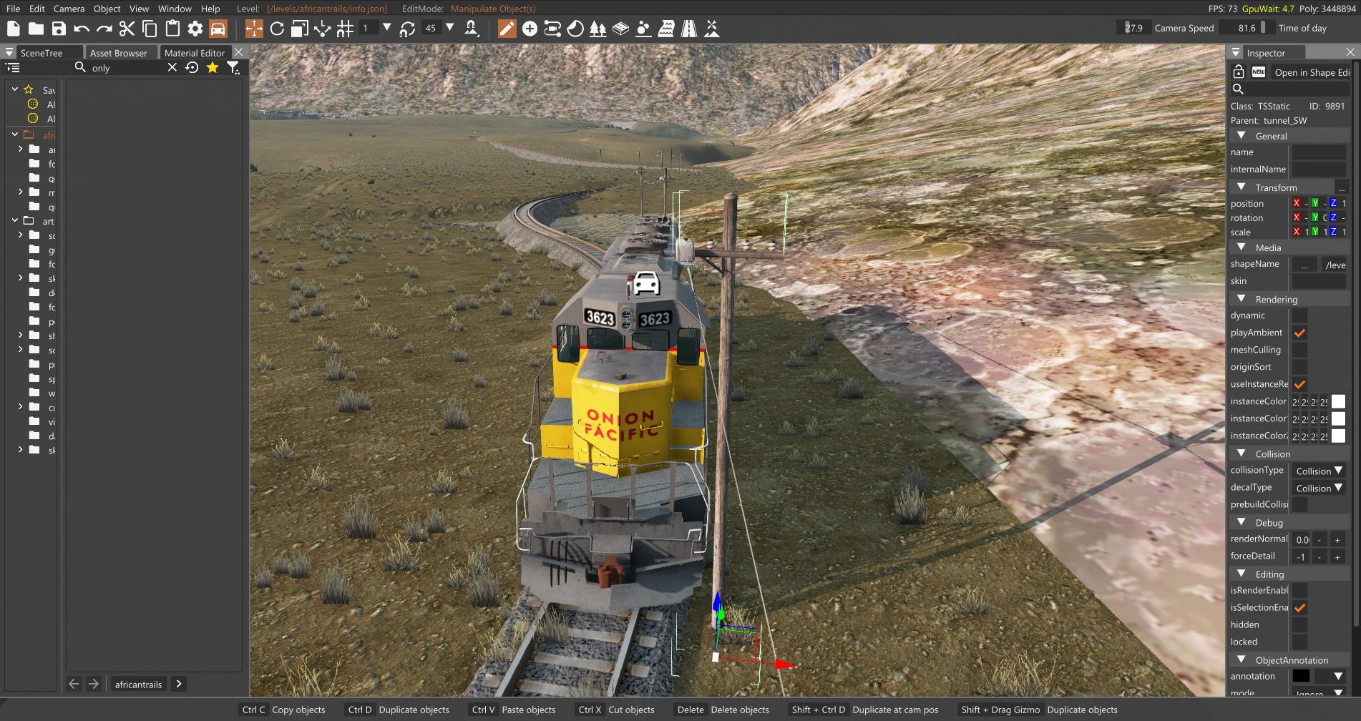1361x721 pixels.
Task: Open the Road editor tool icon
Action: (x=689, y=29)
